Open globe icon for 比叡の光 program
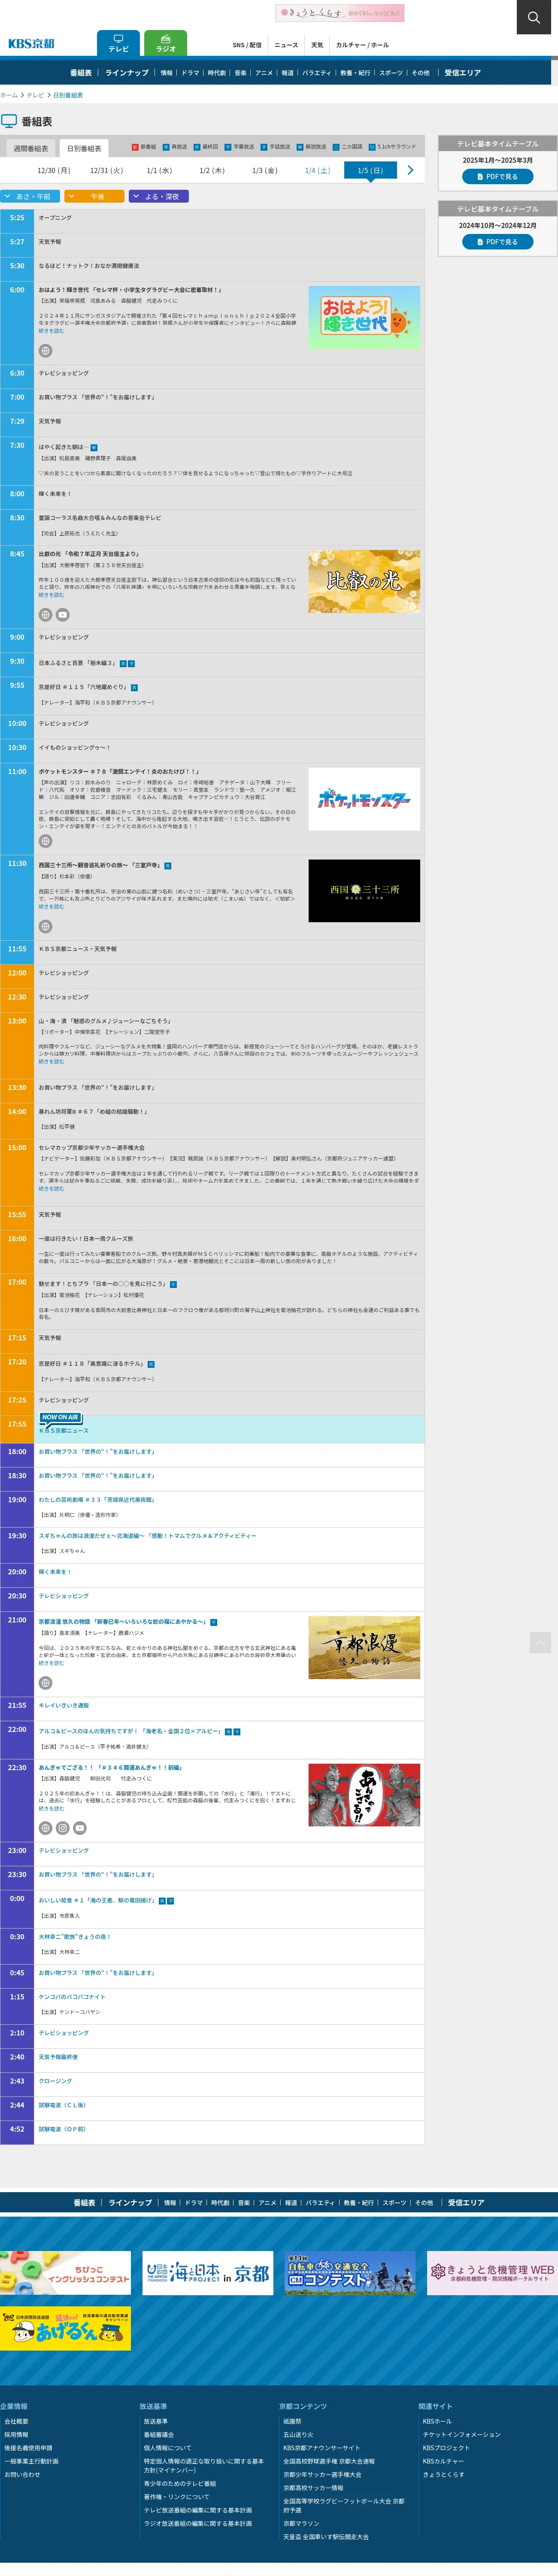 [45, 614]
